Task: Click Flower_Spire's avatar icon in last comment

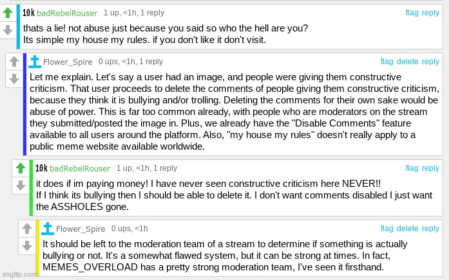Action: pos(48,229)
